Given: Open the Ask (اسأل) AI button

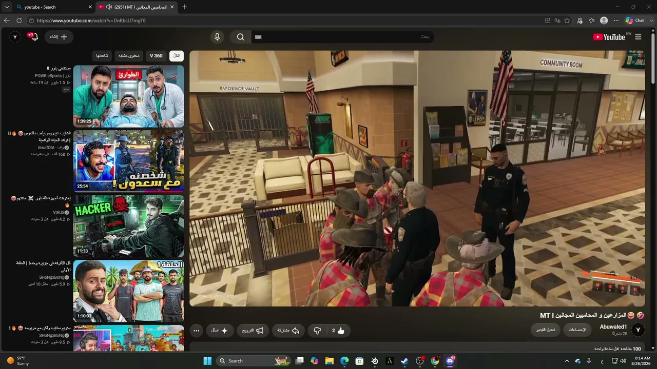Looking at the screenshot, I should click(220, 331).
